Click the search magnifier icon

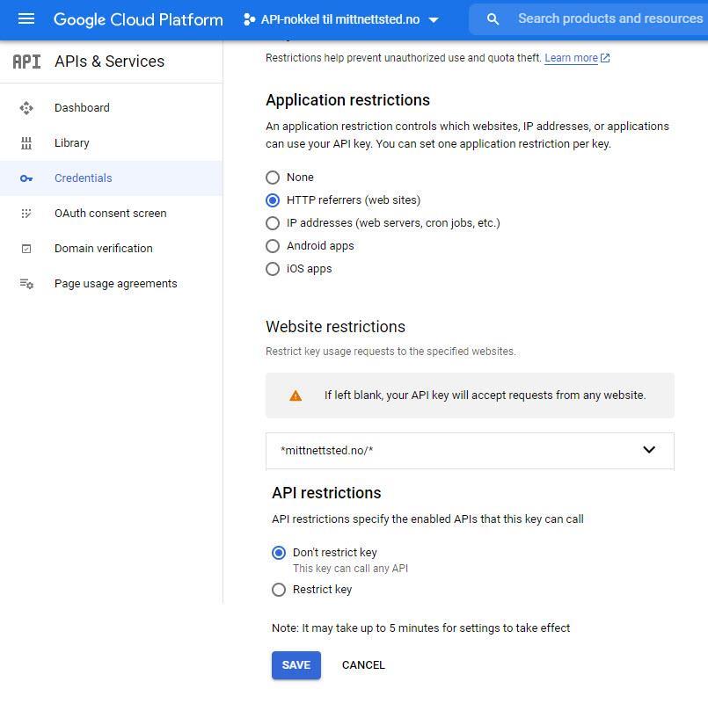point(493,18)
